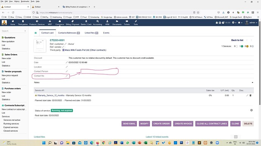Viewport: 261px width, 146px height.
Task: Open the Tickets module icon
Action: tap(127, 23)
